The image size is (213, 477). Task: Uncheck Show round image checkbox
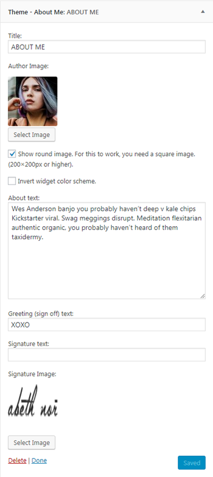(x=12, y=154)
